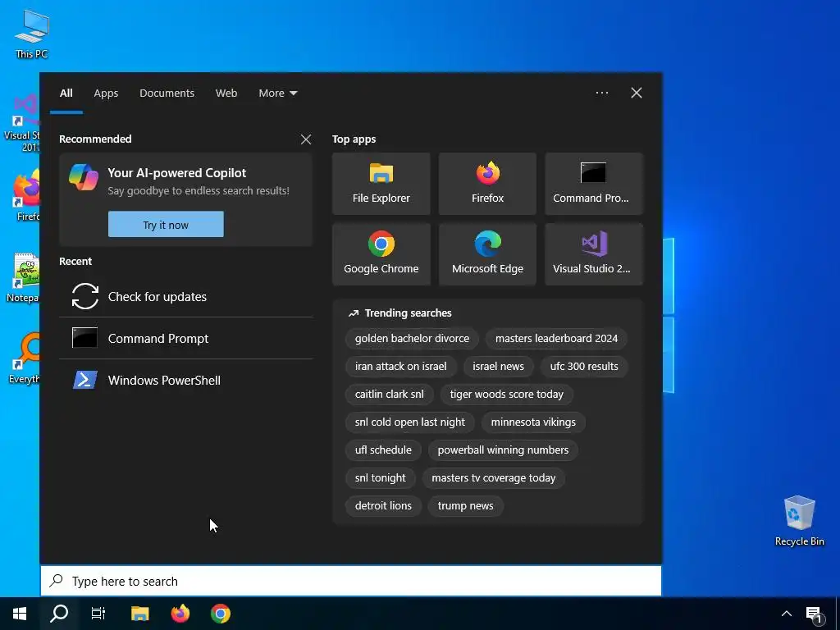Launch Firefox from Top apps
840x630 pixels.
pyautogui.click(x=487, y=184)
